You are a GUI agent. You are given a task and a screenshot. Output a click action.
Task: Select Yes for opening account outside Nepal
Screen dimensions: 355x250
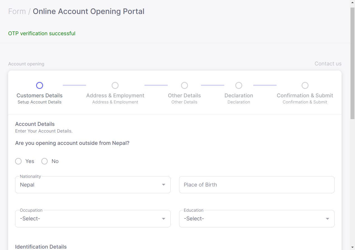pos(18,161)
